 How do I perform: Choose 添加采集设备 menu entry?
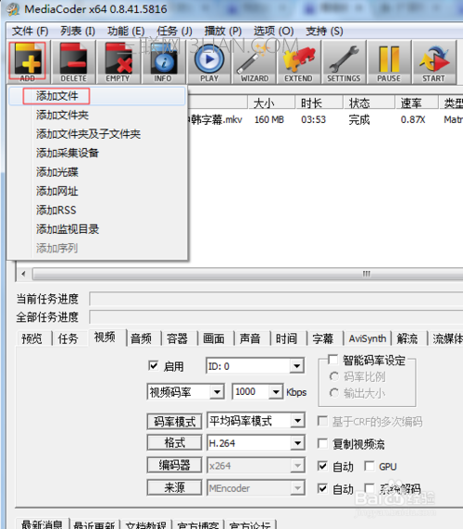[x=97, y=154]
